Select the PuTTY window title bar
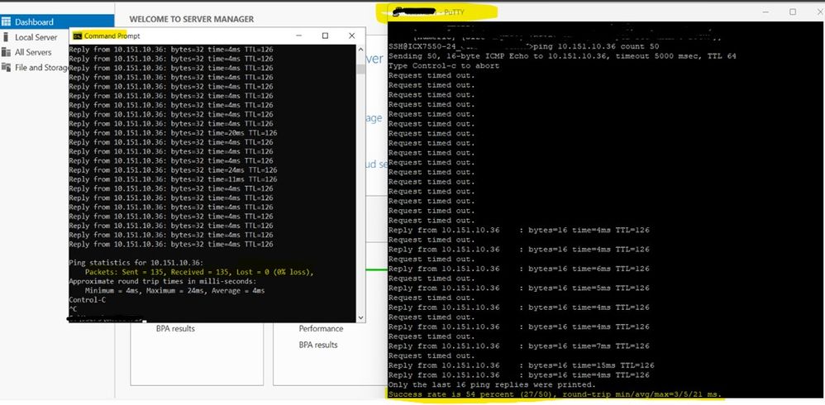 click(x=579, y=12)
